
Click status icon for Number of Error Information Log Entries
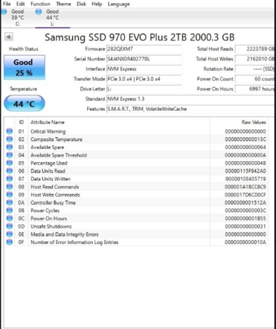point(10,242)
